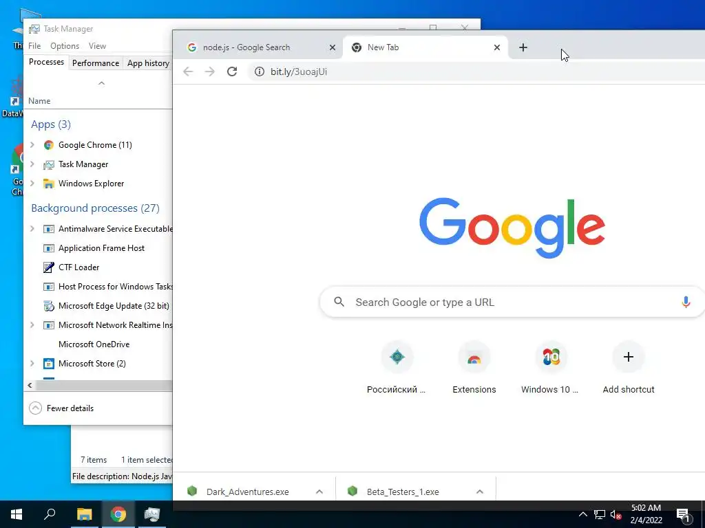Click the Windows Start button
This screenshot has width=705, height=528.
(17, 514)
